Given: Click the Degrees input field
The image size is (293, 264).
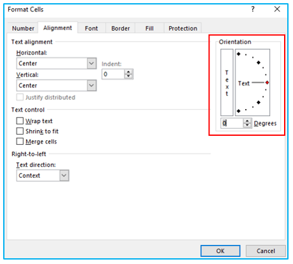Looking at the screenshot, I should coord(232,123).
